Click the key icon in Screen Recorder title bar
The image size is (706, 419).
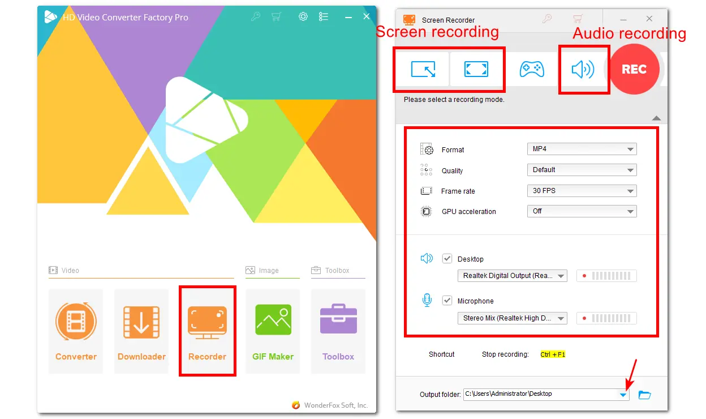(546, 19)
